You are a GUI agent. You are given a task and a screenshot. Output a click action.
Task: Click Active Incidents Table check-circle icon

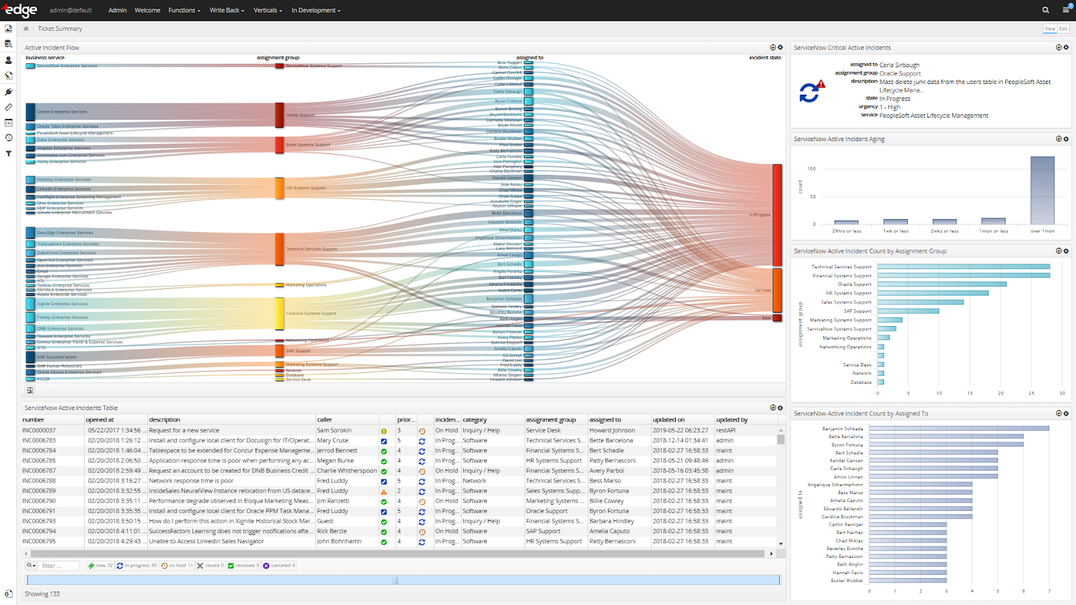pyautogui.click(x=773, y=408)
